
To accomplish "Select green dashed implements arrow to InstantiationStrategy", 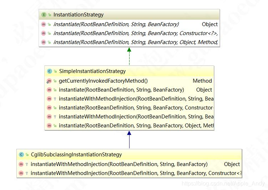I will (x=129, y=56).
